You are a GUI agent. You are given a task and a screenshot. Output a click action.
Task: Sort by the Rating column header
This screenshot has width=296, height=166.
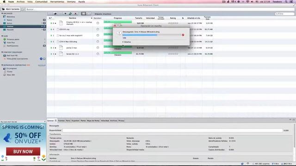click(173, 18)
